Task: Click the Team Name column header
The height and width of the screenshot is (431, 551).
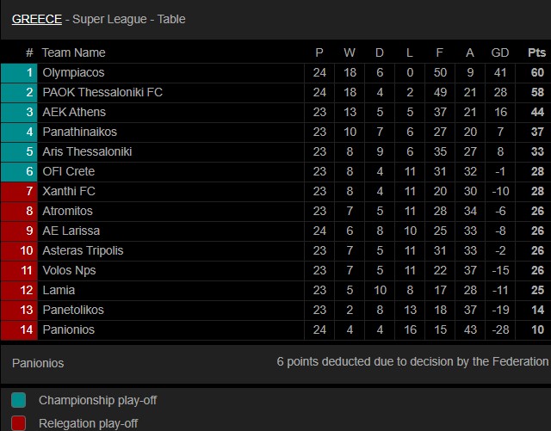Action: [73, 52]
